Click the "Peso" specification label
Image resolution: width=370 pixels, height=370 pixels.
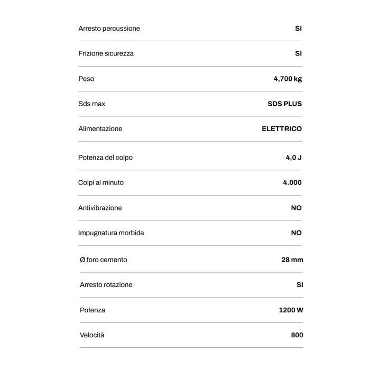tap(86, 79)
